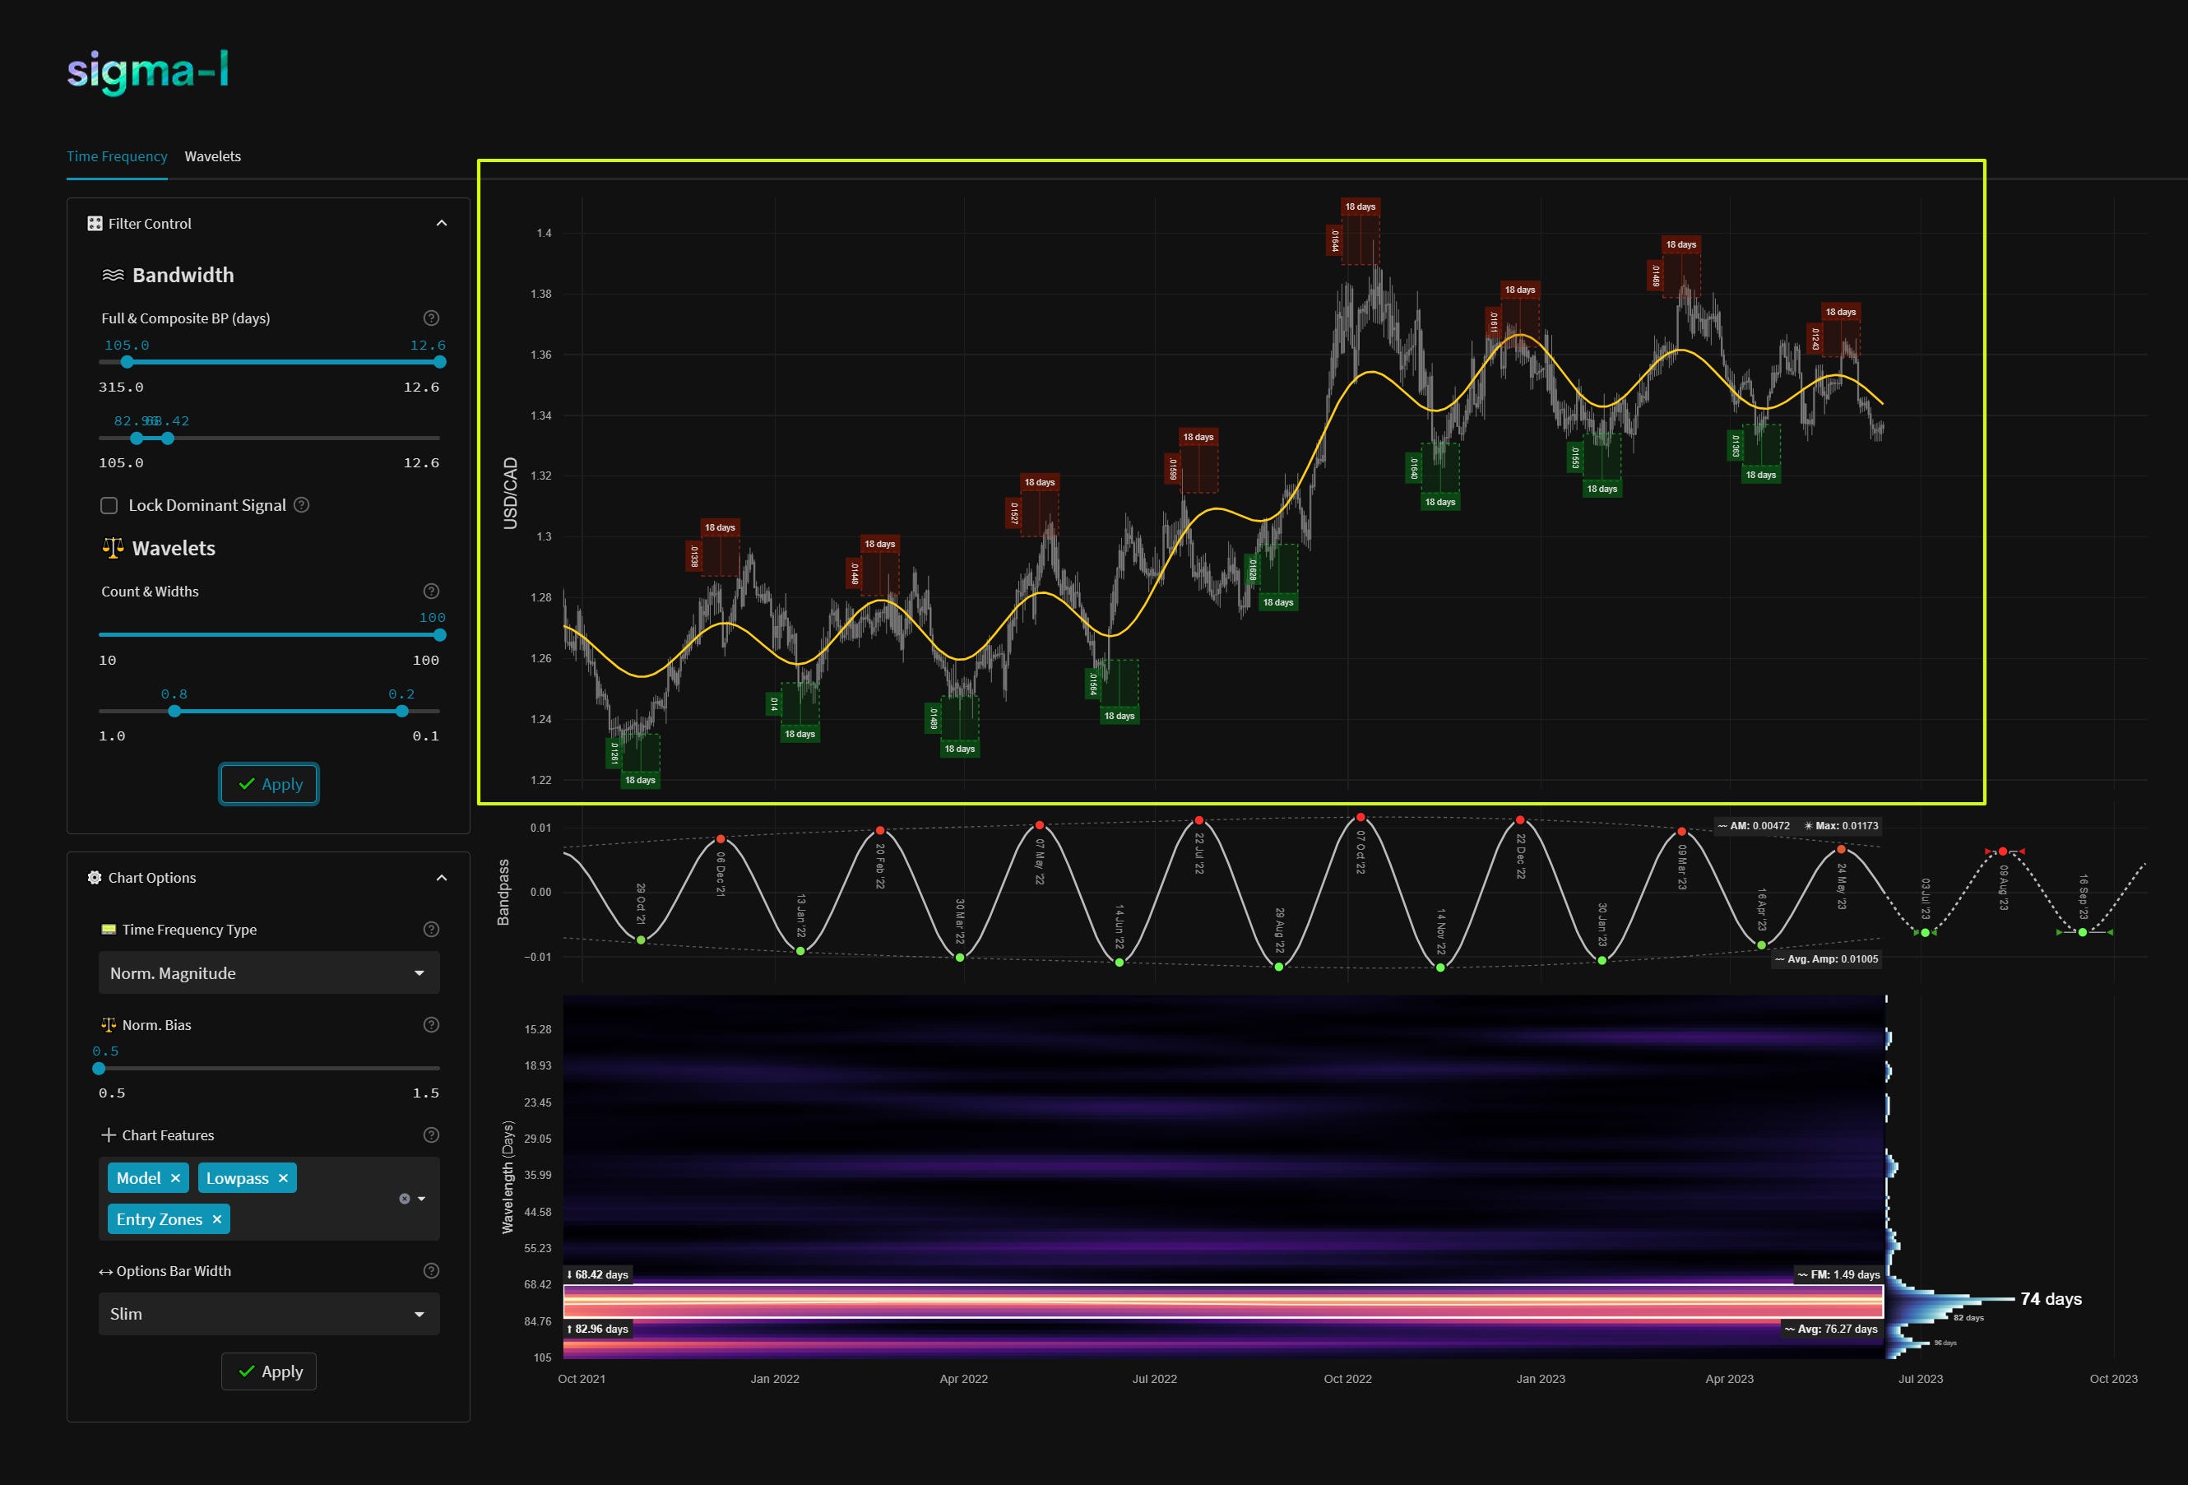
Task: Open help for Count & Widths
Action: (431, 591)
